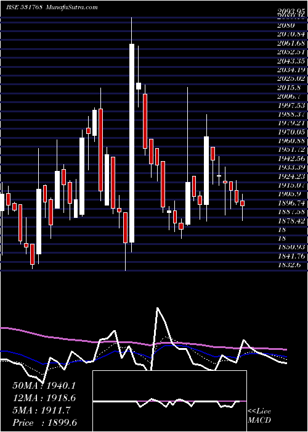The width and height of the screenshot is (308, 432).
Task: Select the 2006.7 price level
Action: 289,96
